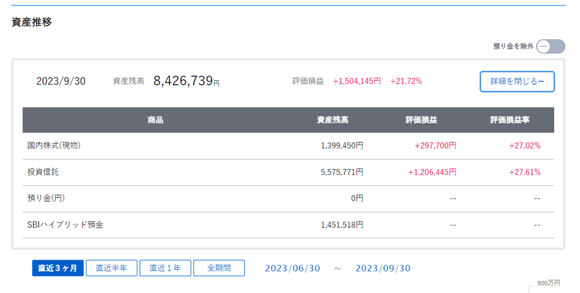Click the 預り金(円) row
Viewport: 580px width, 293px height.
pyautogui.click(x=288, y=199)
